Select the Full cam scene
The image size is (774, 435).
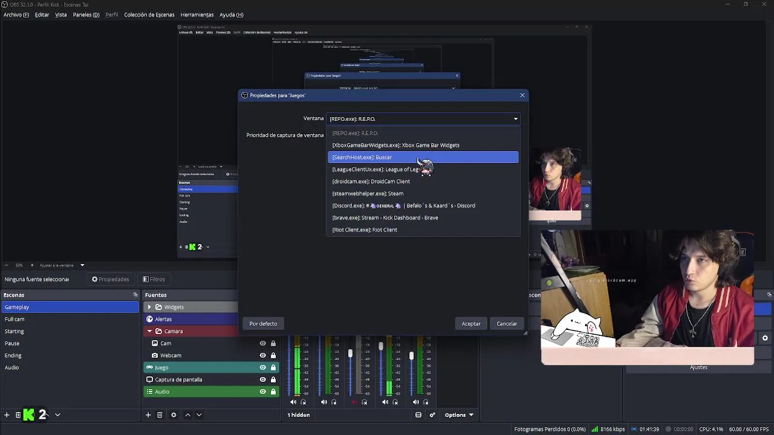(70, 319)
